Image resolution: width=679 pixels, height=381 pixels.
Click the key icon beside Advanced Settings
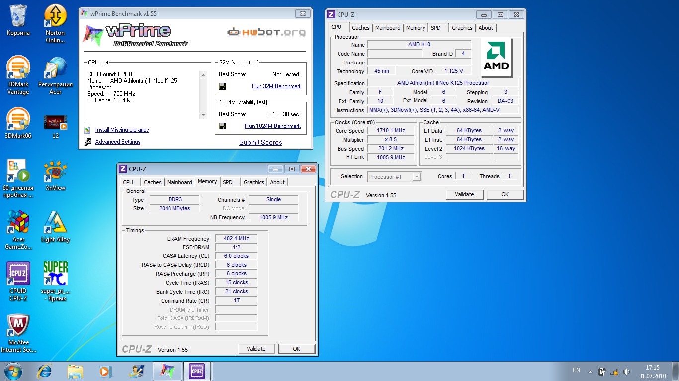pyautogui.click(x=87, y=142)
